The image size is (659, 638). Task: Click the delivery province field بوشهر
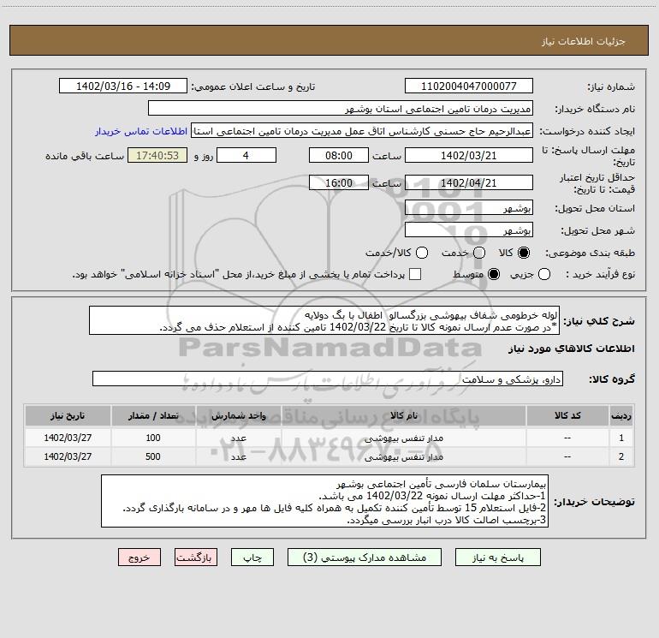coord(469,208)
